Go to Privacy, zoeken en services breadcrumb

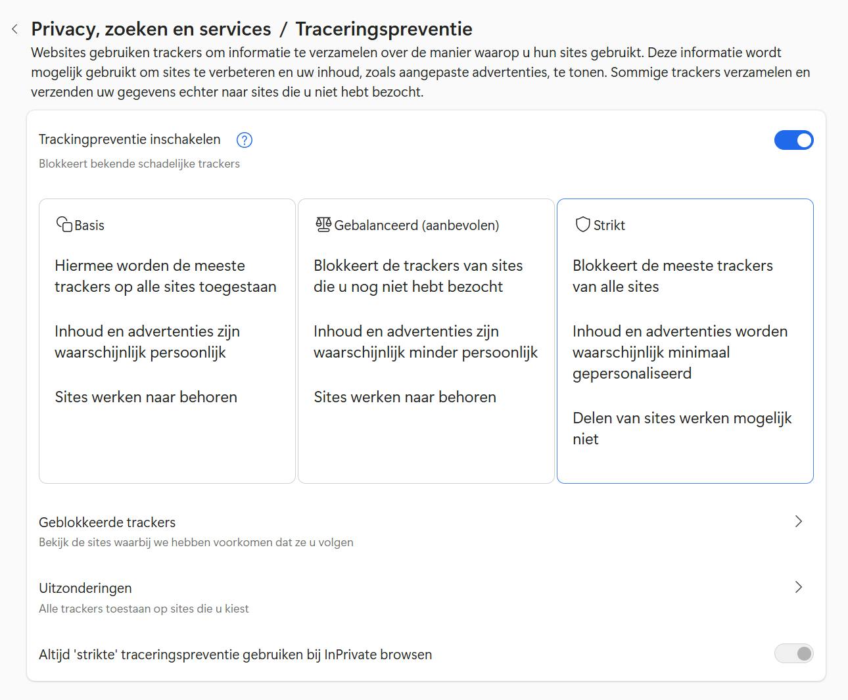coord(151,29)
